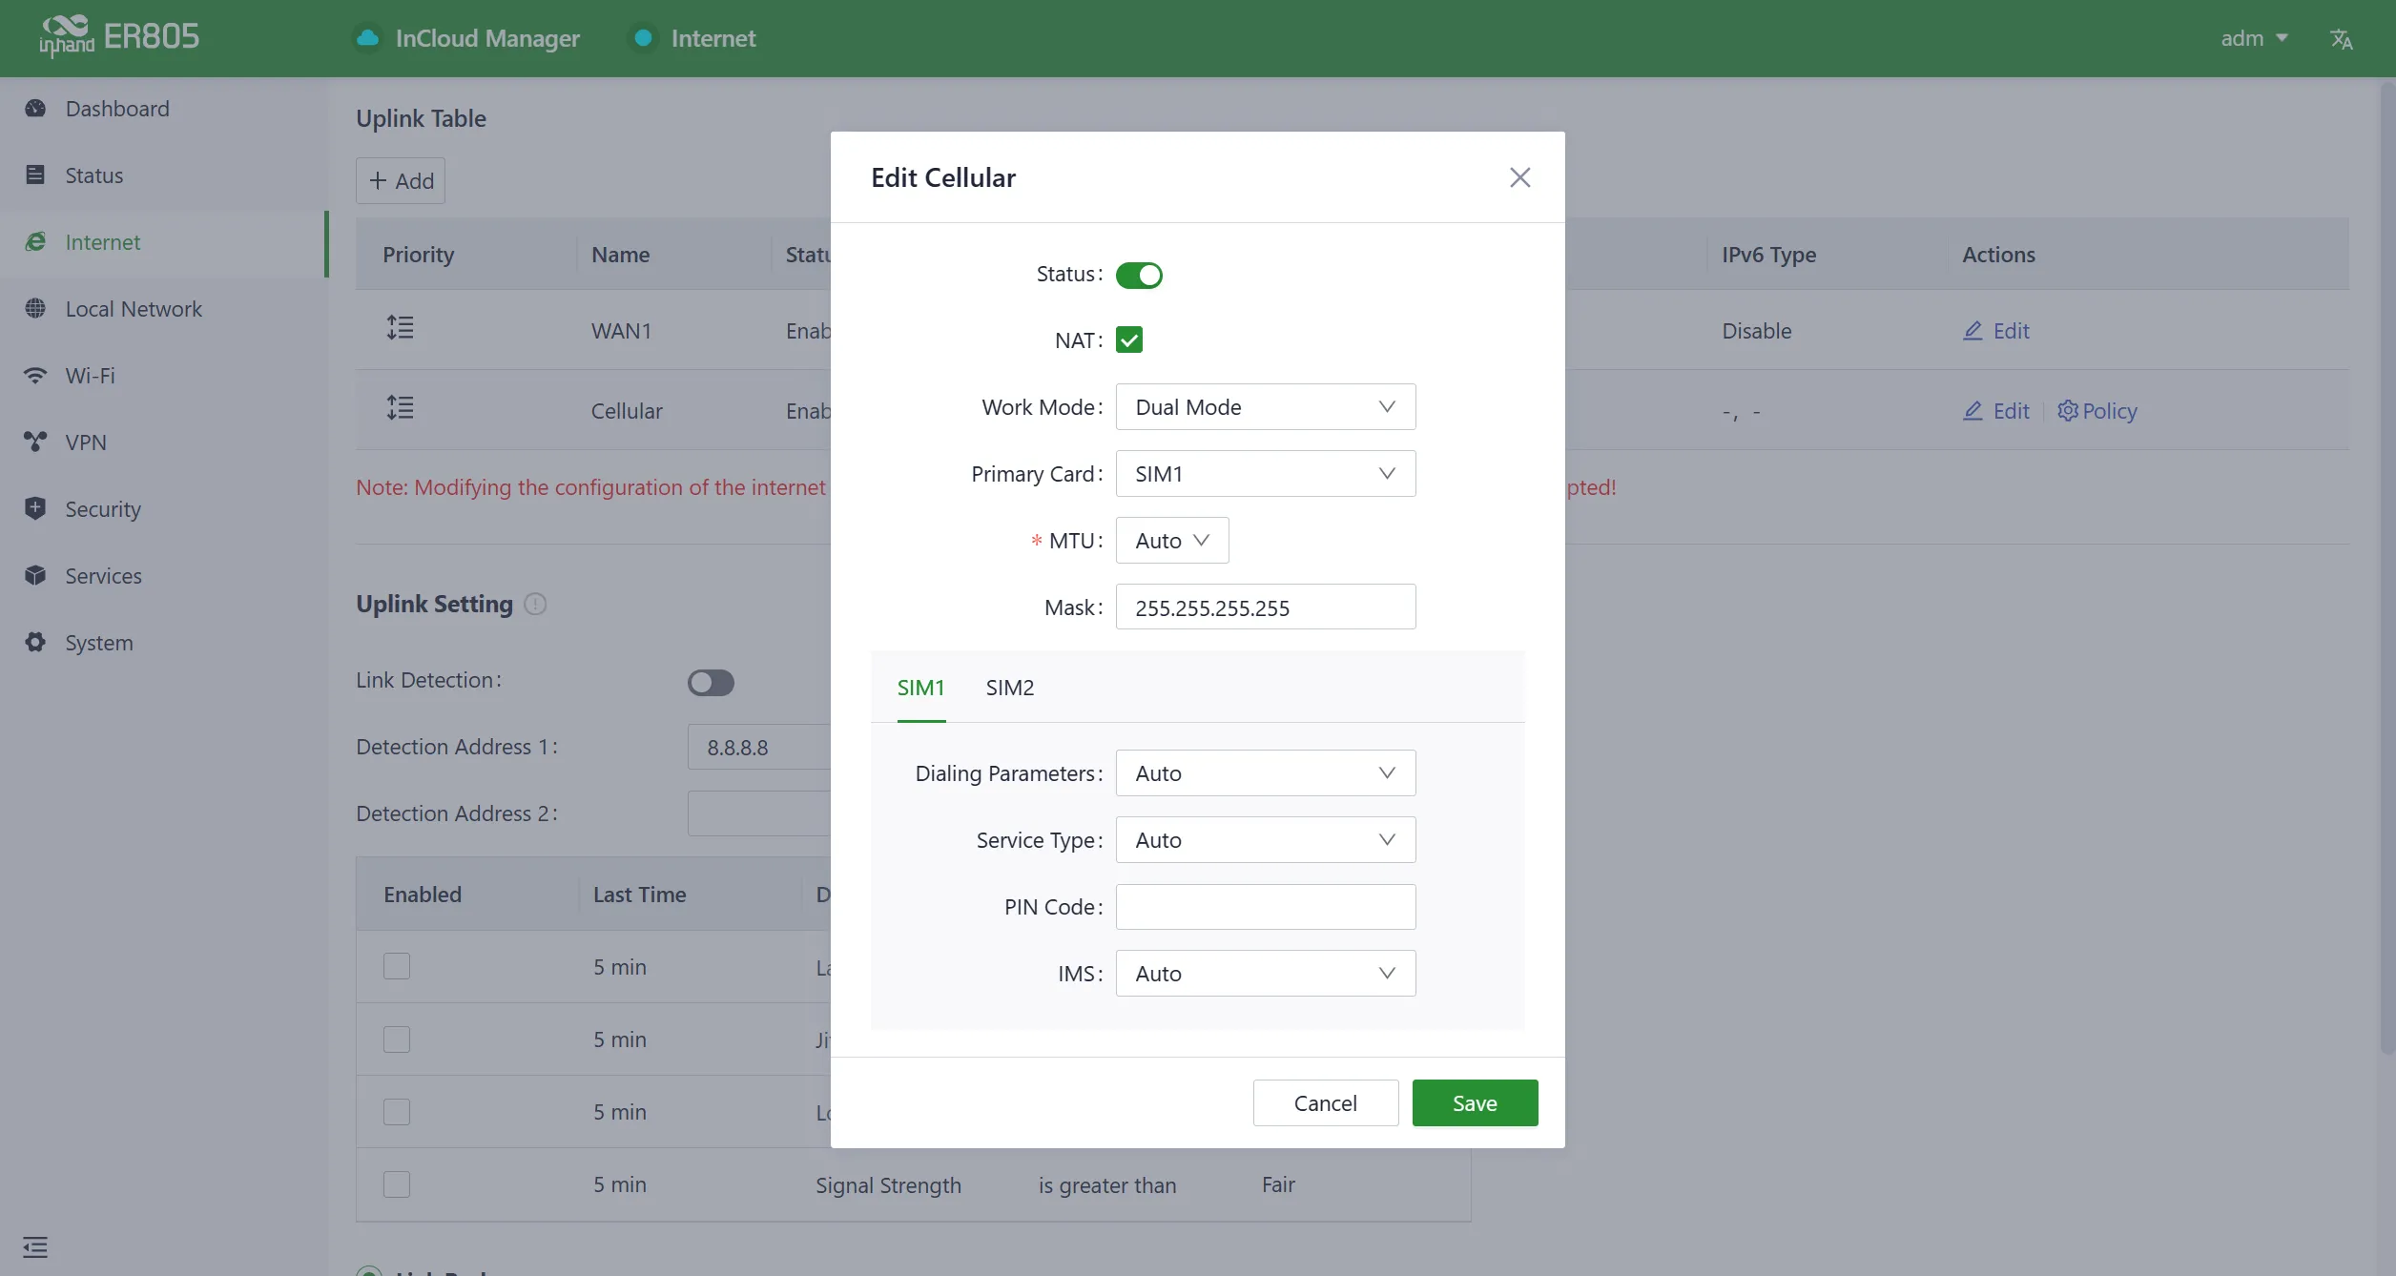
Task: Click the PIN Code input field
Action: (x=1266, y=907)
